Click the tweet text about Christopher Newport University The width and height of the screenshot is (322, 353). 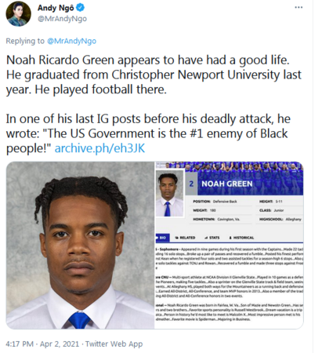[x=154, y=75]
